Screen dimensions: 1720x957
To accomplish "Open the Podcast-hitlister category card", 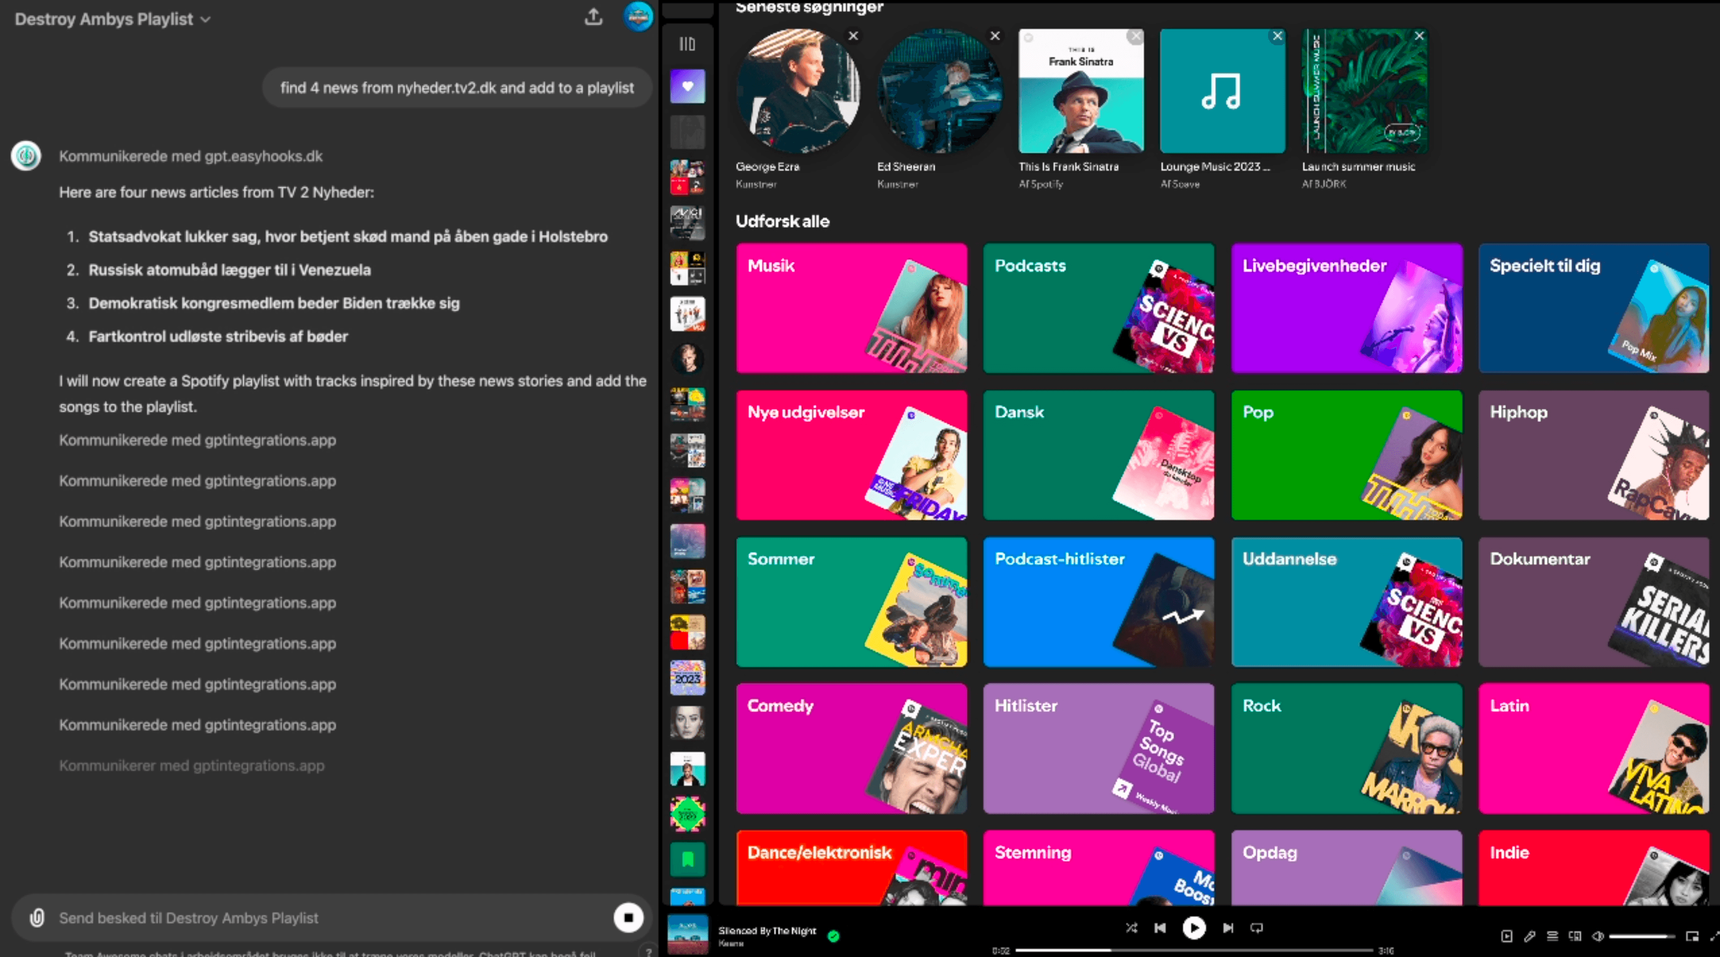I will coord(1098,602).
